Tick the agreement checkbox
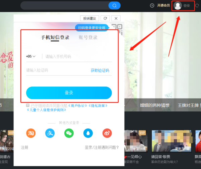 [x=27, y=105]
